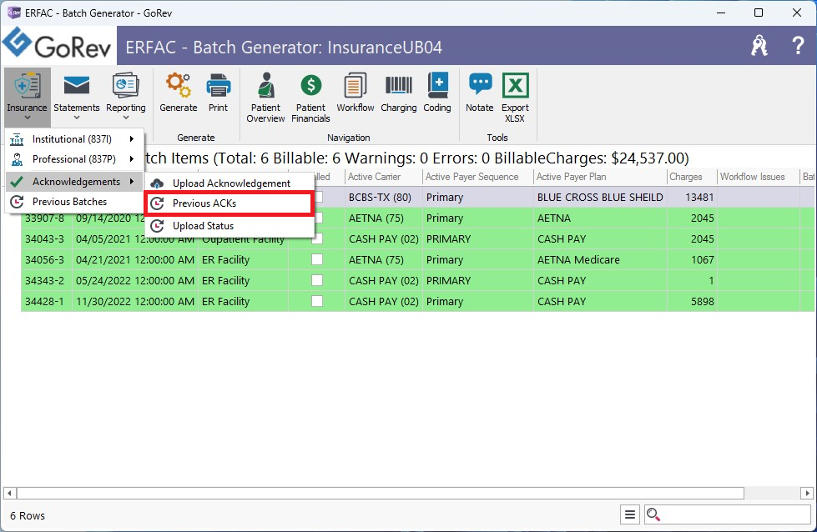
Task: Toggle checkbox in row 34428-1
Action: [317, 301]
